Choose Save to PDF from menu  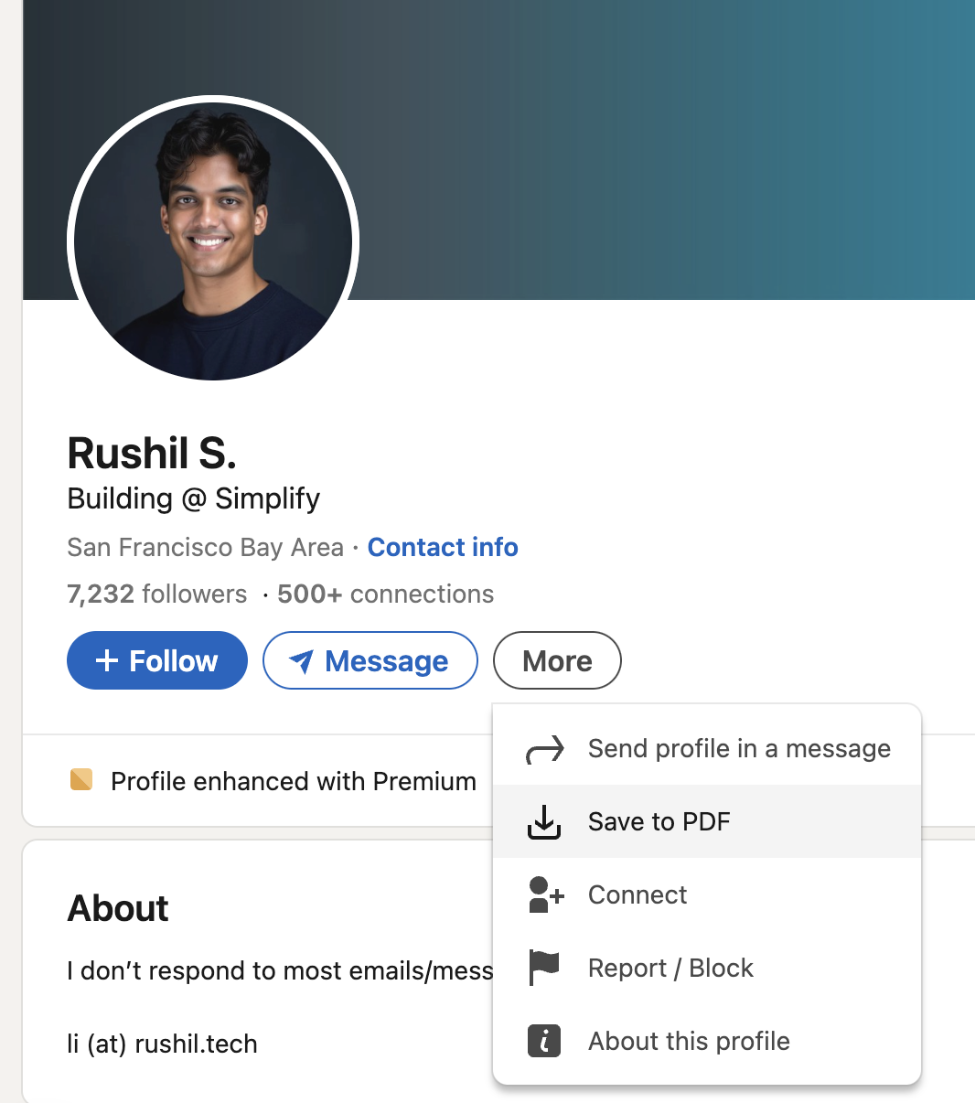click(x=707, y=821)
